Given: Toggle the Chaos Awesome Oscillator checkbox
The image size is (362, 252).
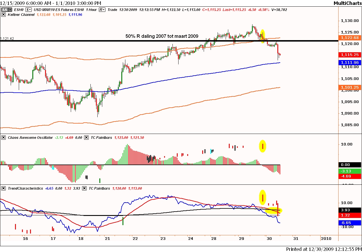Looking at the screenshot, I should tap(3, 138).
